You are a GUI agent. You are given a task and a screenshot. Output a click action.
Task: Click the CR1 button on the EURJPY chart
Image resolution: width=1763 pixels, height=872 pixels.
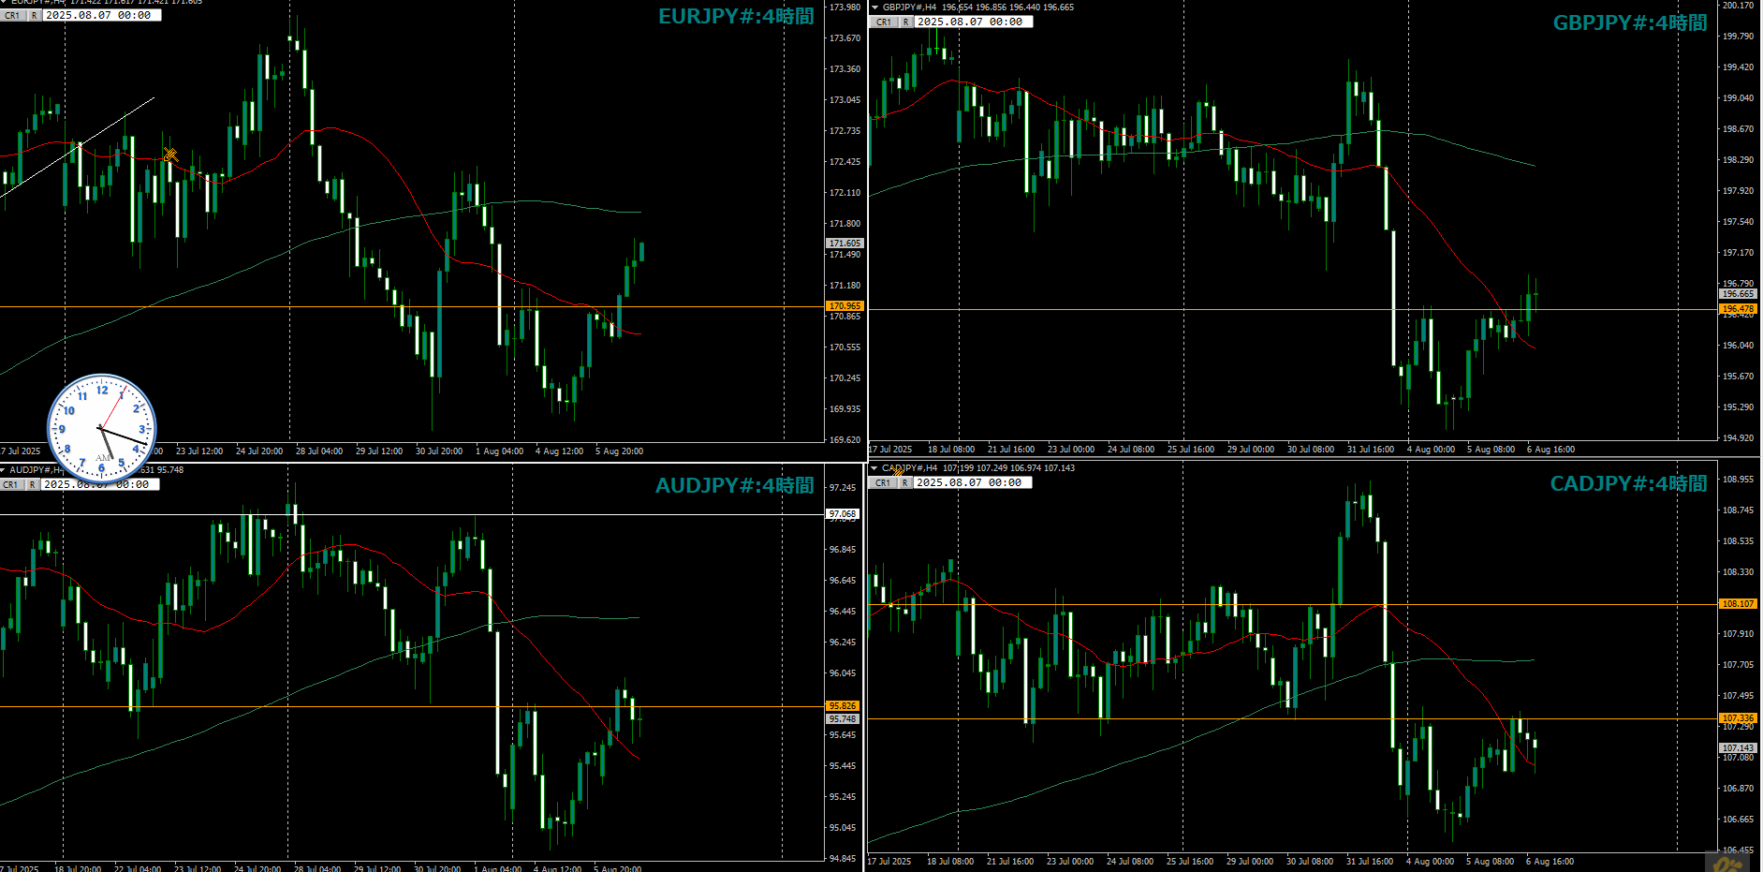click(12, 15)
